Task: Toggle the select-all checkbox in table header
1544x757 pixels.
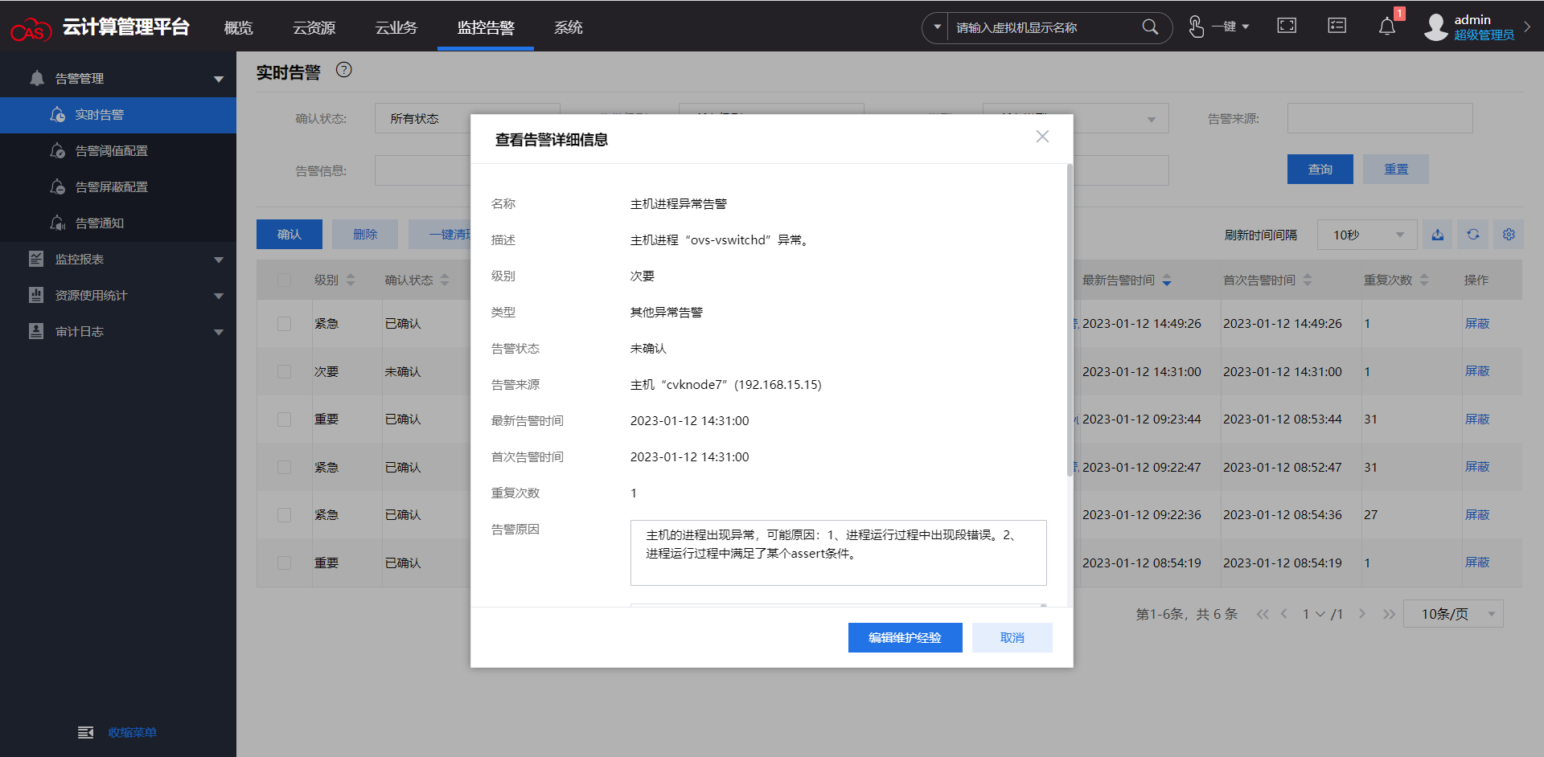Action: coord(285,280)
